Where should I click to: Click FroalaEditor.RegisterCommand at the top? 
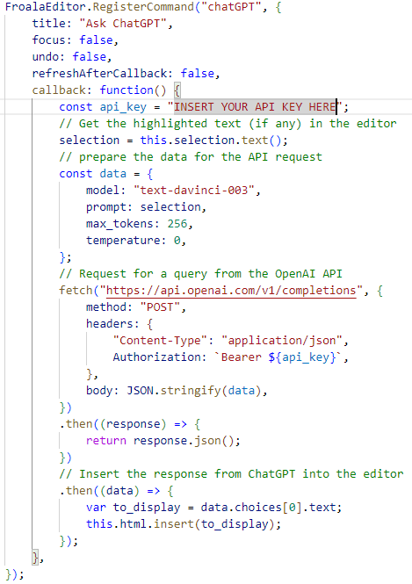(99, 7)
